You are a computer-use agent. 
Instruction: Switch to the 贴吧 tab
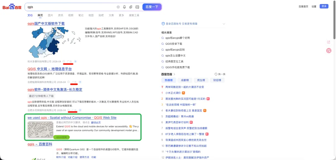[101, 15]
